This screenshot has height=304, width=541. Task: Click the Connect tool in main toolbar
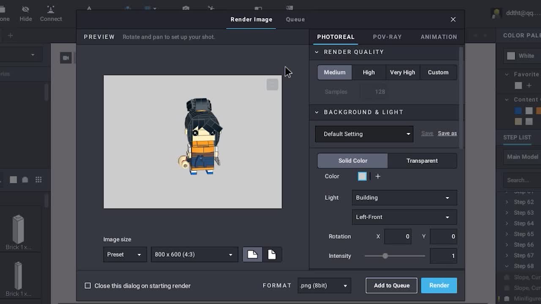(51, 14)
